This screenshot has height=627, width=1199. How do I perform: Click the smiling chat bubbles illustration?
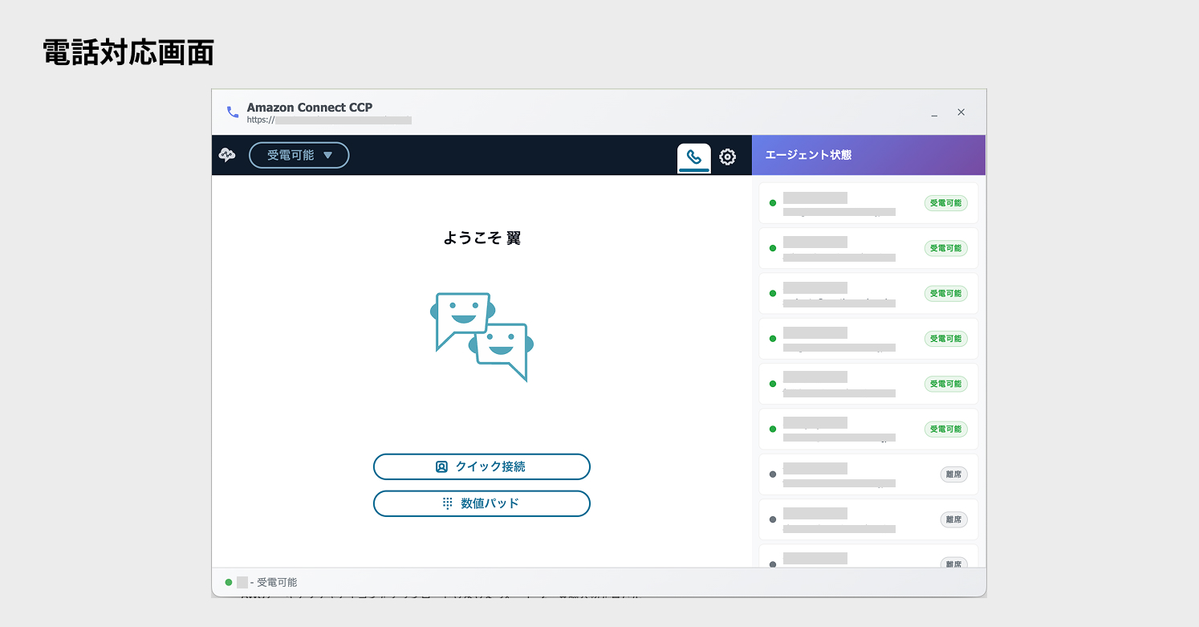(482, 336)
